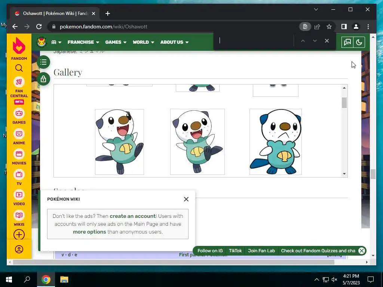Open the Movies clapperboard icon

point(19,154)
